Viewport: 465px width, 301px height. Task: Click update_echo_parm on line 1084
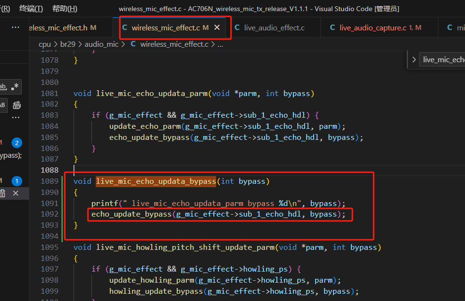(x=145, y=126)
